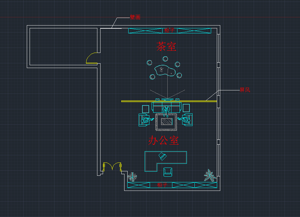
Task: Select the yellow screen partition line
Action: click(x=169, y=101)
